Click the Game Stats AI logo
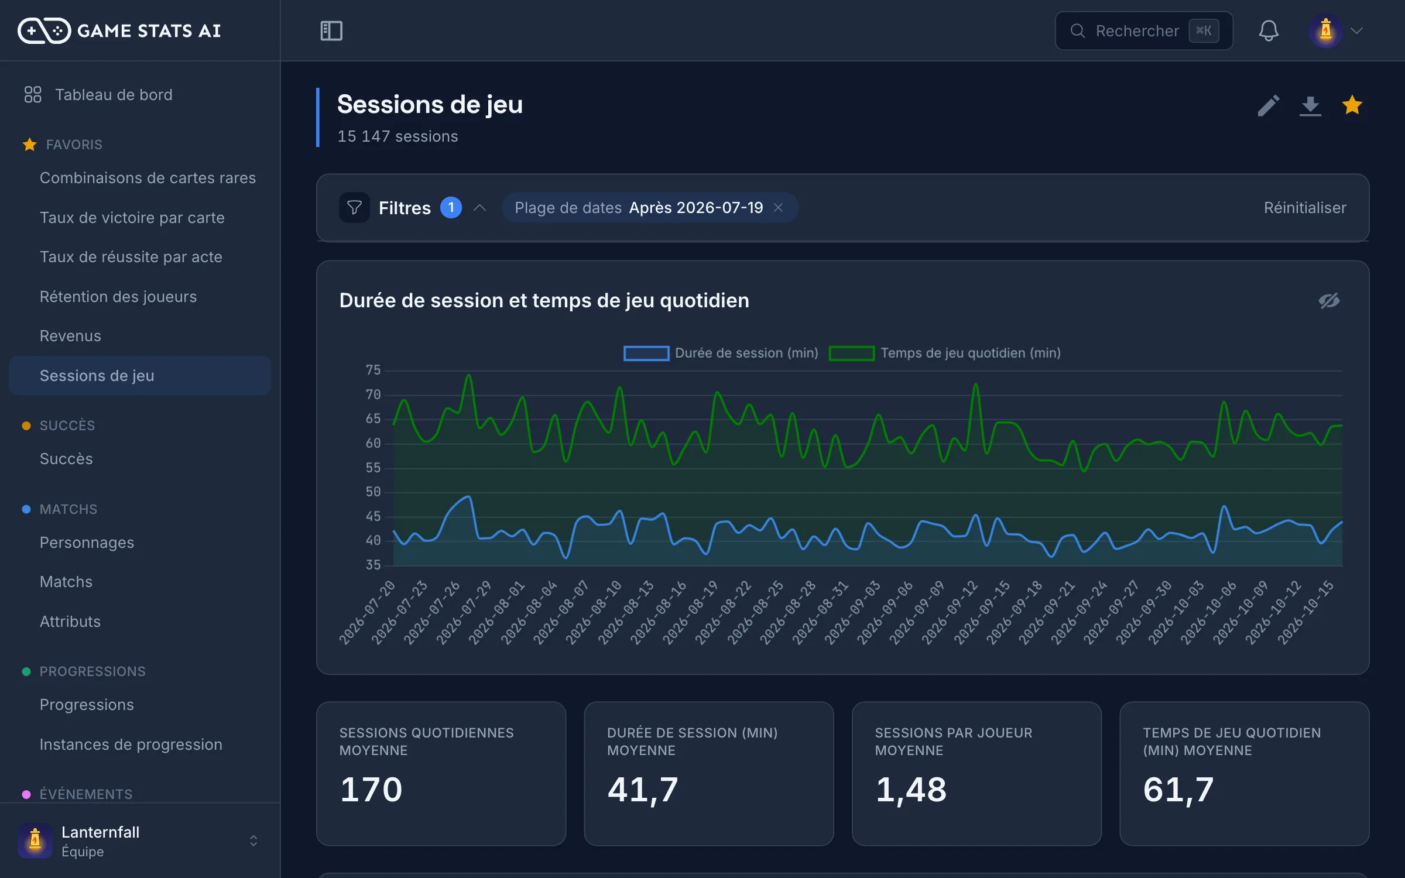The image size is (1405, 878). [x=119, y=30]
